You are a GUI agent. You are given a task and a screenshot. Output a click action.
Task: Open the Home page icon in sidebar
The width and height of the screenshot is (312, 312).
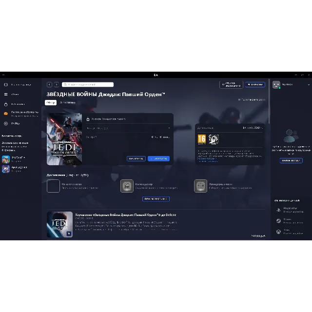pyautogui.click(x=6, y=85)
